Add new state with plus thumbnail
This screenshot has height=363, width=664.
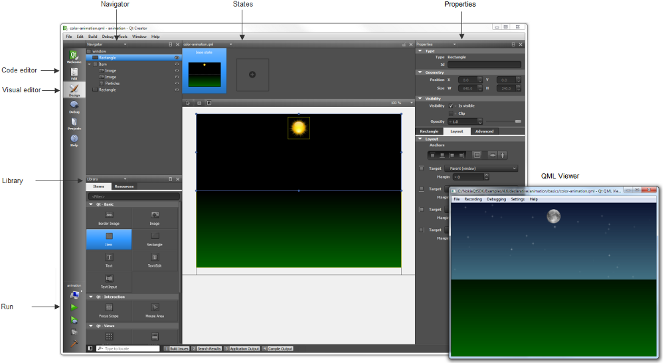point(252,74)
